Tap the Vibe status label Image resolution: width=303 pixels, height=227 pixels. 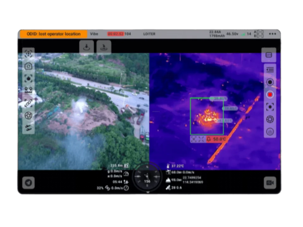point(94,34)
